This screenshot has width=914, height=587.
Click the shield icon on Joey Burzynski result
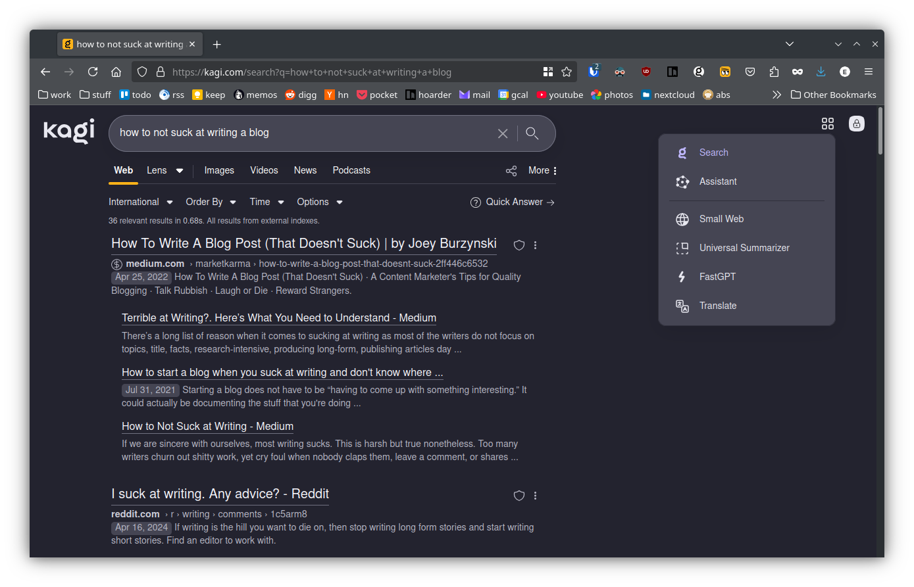point(519,245)
